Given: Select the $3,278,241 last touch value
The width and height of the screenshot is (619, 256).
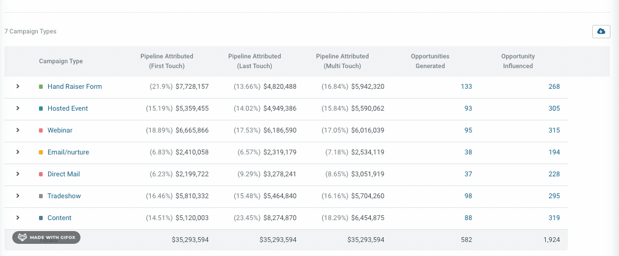Looking at the screenshot, I should tap(280, 174).
